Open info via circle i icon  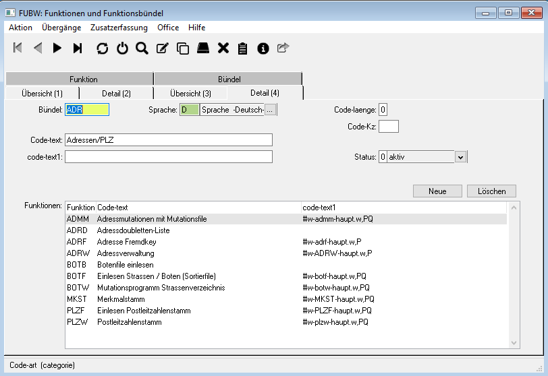click(263, 48)
